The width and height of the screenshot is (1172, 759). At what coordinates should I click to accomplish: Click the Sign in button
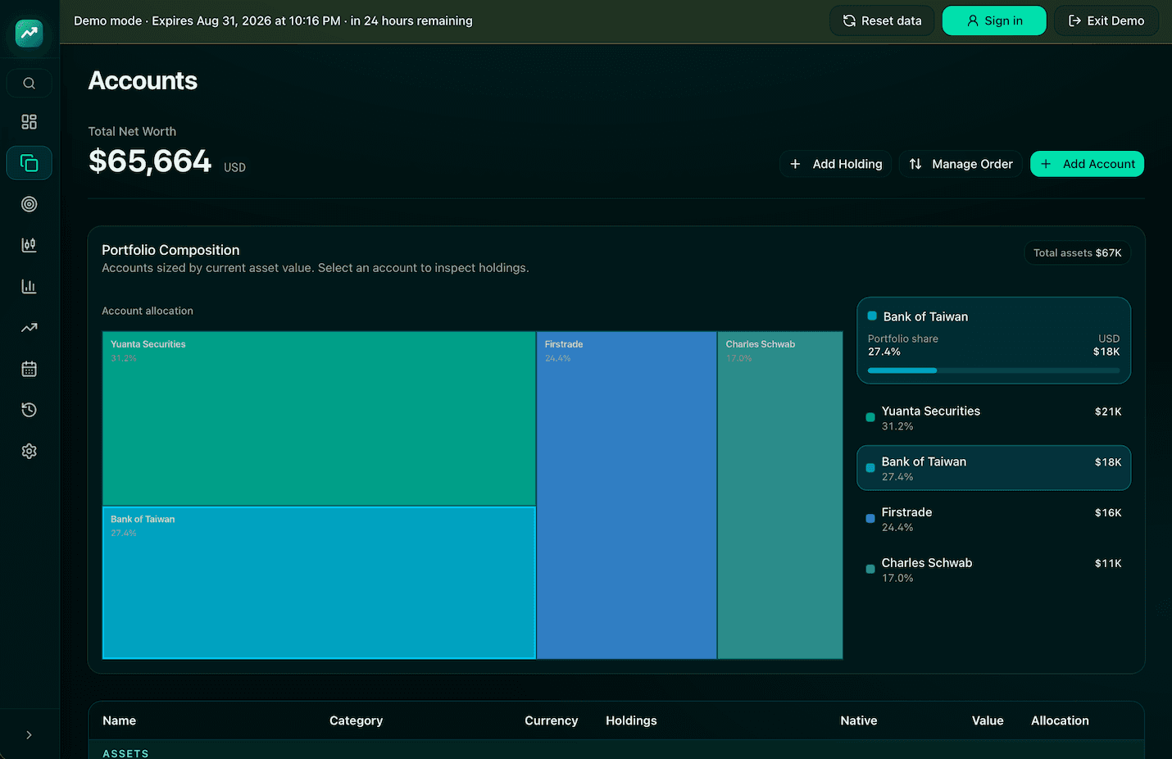(x=994, y=20)
